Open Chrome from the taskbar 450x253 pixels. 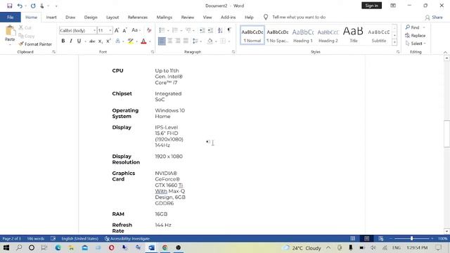click(165, 247)
